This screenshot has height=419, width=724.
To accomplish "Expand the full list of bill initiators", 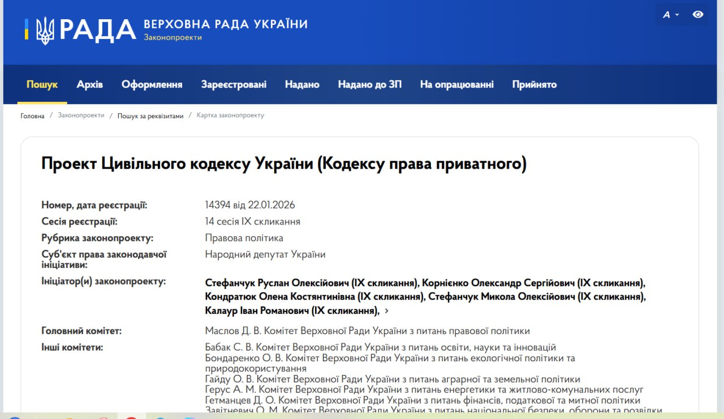I will point(386,311).
